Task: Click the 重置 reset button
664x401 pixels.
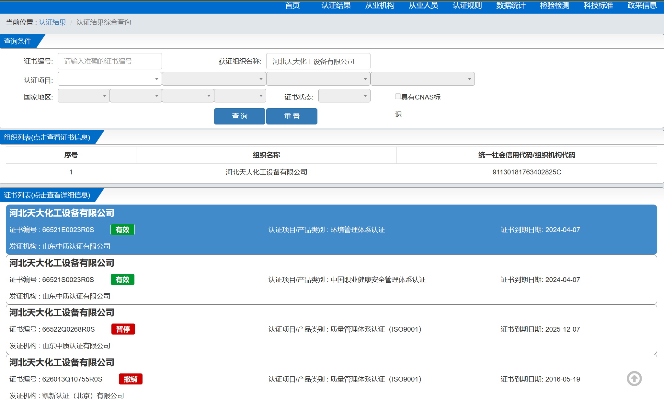Action: pos(292,116)
